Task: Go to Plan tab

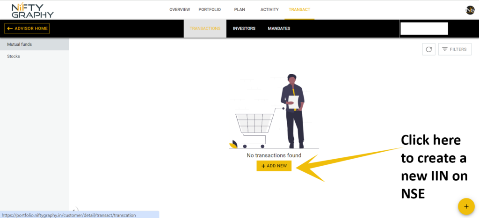Action: click(x=239, y=10)
